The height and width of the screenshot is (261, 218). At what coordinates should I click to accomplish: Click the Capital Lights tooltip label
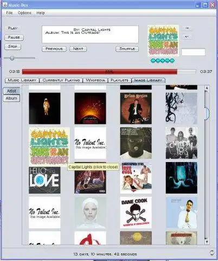click(93, 167)
